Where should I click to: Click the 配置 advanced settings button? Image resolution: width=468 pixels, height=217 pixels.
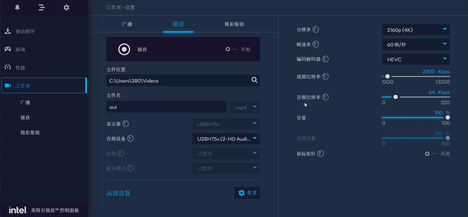coord(247,193)
